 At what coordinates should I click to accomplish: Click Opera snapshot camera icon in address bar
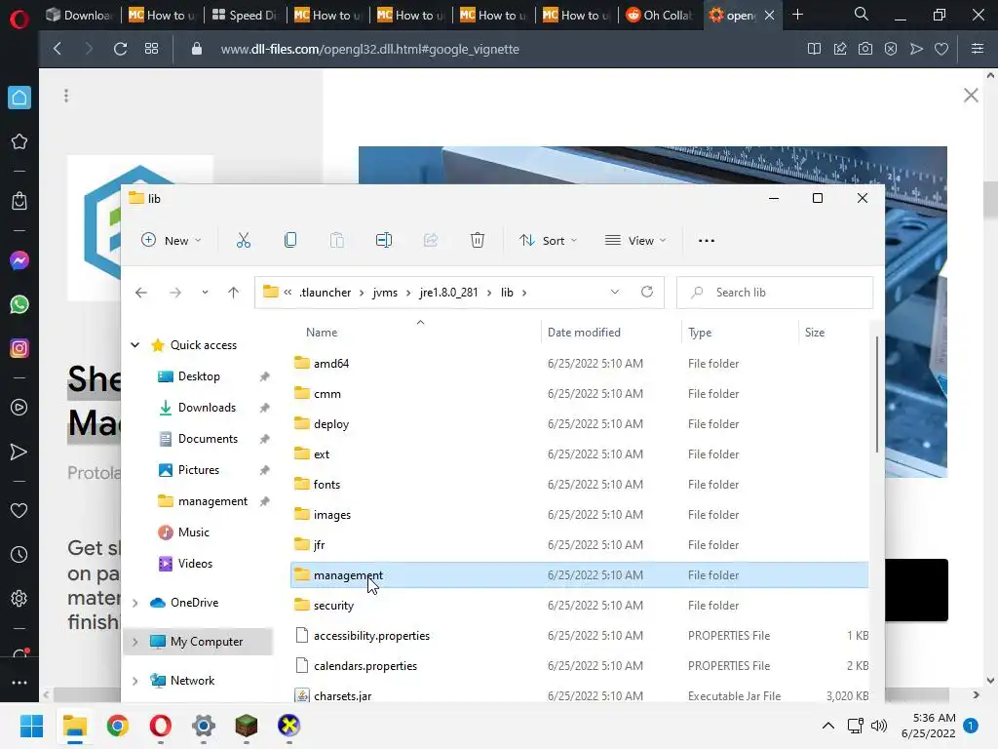pyautogui.click(x=865, y=49)
